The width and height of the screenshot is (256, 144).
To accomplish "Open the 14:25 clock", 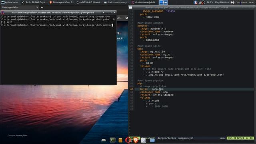I will click(210, 2).
